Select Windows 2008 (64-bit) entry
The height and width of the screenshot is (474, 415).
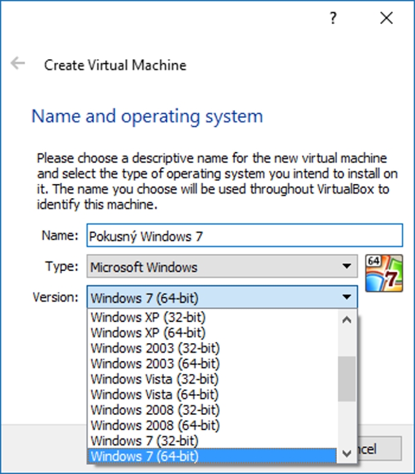point(155,425)
